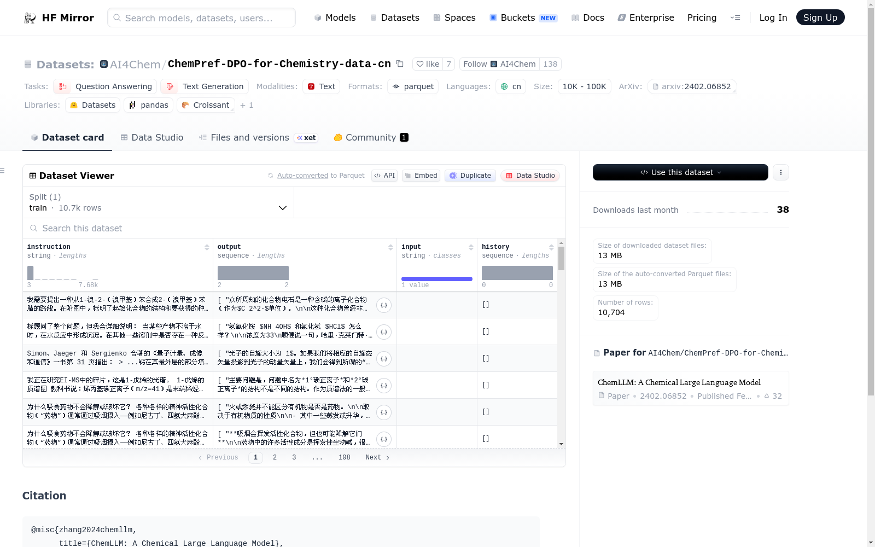The width and height of the screenshot is (875, 547).
Task: Sort by the instruction column
Action: 207,247
